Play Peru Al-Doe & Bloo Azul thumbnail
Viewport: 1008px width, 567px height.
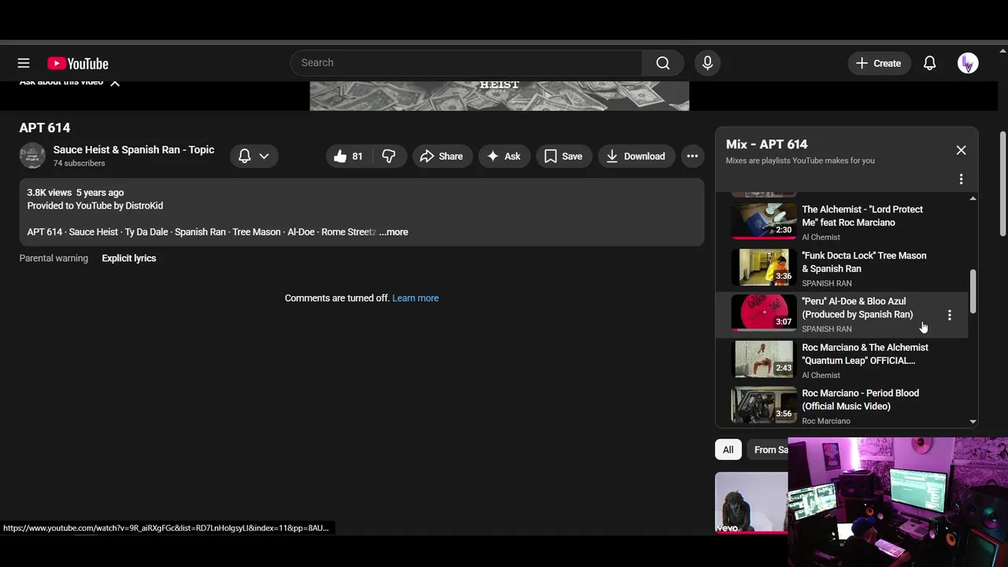coord(764,313)
